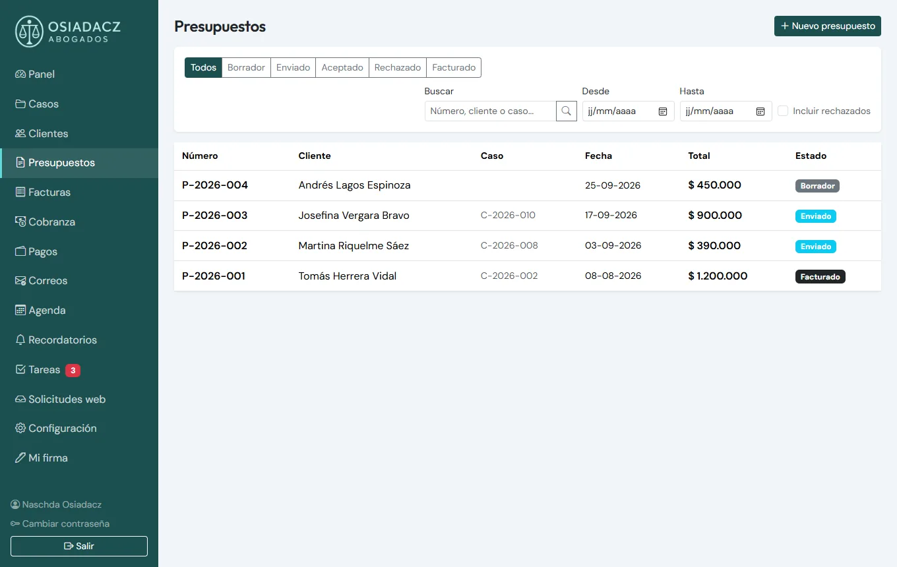Click the Hasta date input field

click(x=726, y=111)
